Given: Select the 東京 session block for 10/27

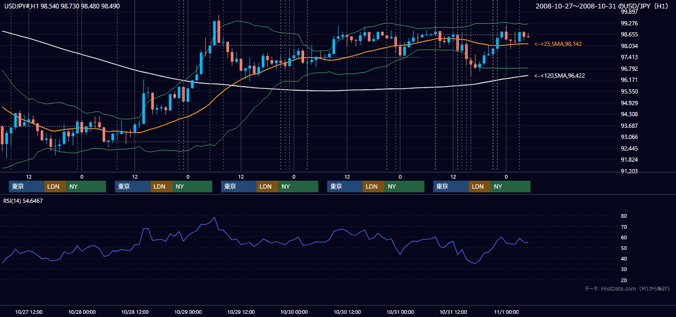Looking at the screenshot, I should [x=27, y=187].
